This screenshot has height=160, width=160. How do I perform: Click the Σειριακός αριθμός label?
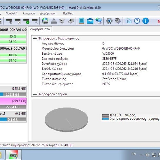pos(55,59)
